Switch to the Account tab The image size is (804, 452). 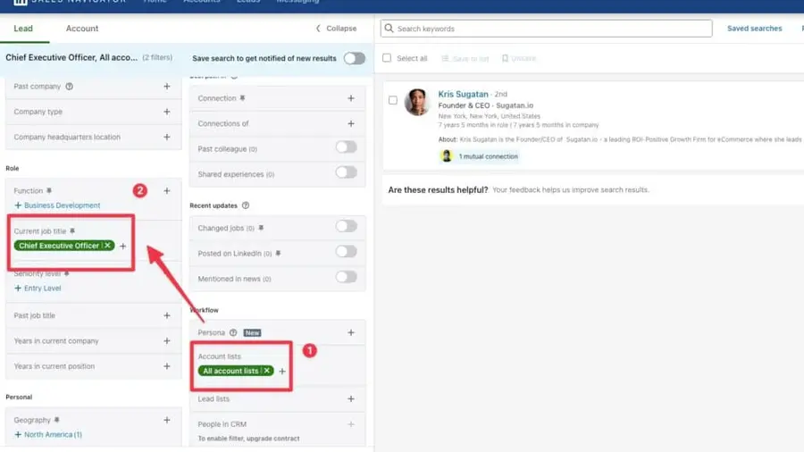pyautogui.click(x=82, y=29)
